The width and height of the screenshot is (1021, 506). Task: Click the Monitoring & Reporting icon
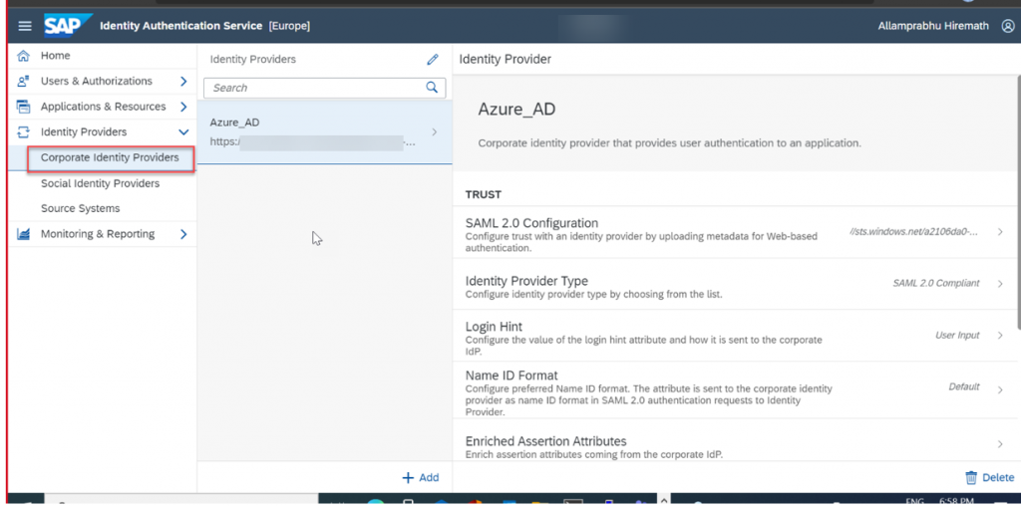coord(24,234)
